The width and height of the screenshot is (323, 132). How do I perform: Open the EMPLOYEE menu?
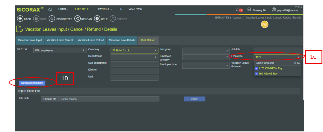83,9
